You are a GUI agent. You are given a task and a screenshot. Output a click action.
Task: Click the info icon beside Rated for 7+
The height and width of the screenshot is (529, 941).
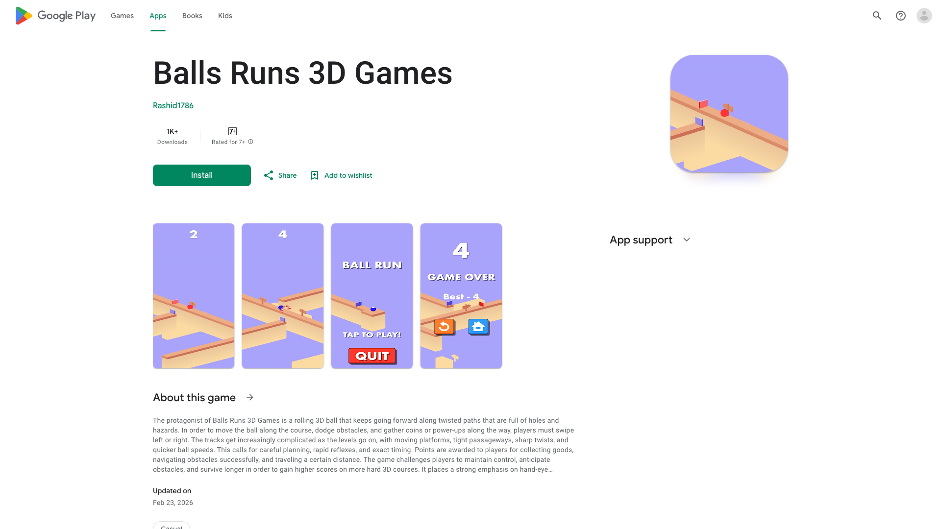(x=250, y=142)
